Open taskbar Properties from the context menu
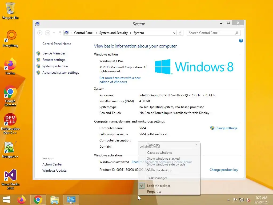The image size is (273, 205). (169, 192)
